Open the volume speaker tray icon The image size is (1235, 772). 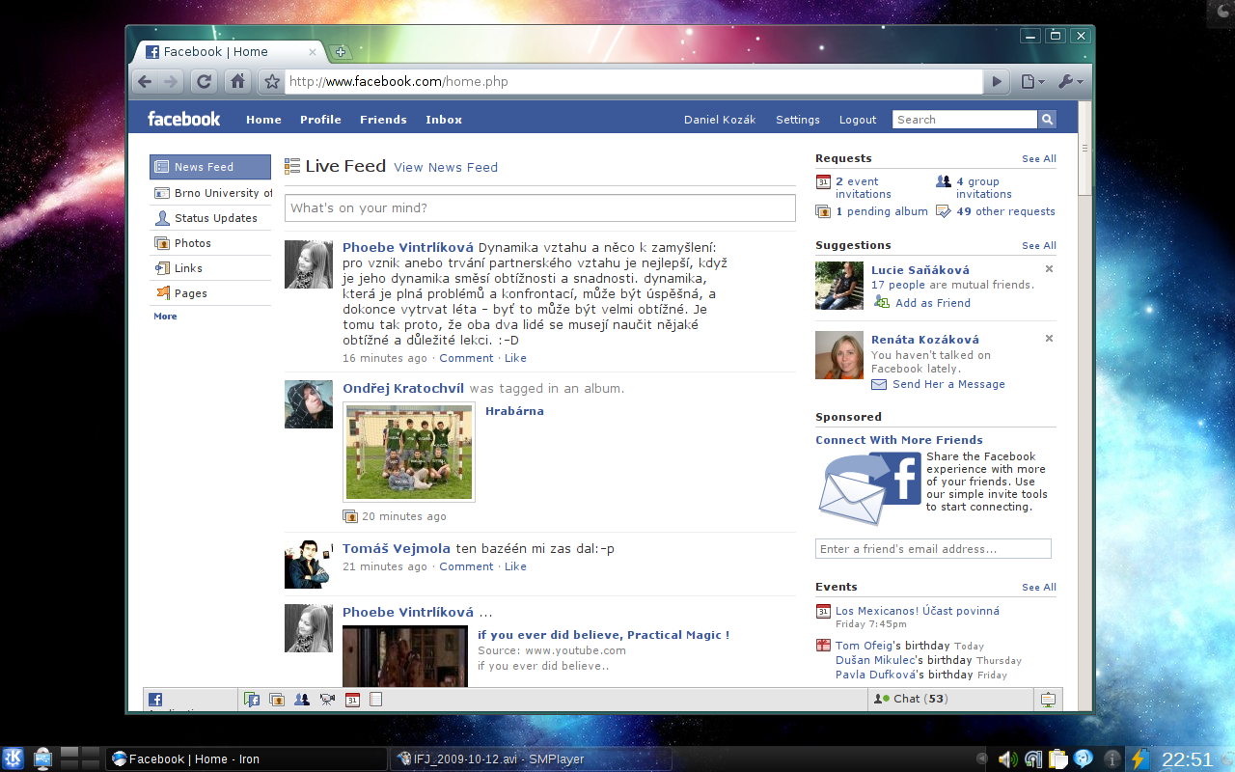[x=1007, y=759]
